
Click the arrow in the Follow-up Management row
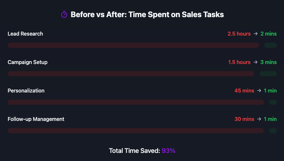click(x=259, y=119)
